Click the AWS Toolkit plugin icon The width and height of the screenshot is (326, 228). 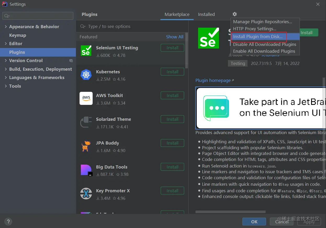(x=86, y=98)
